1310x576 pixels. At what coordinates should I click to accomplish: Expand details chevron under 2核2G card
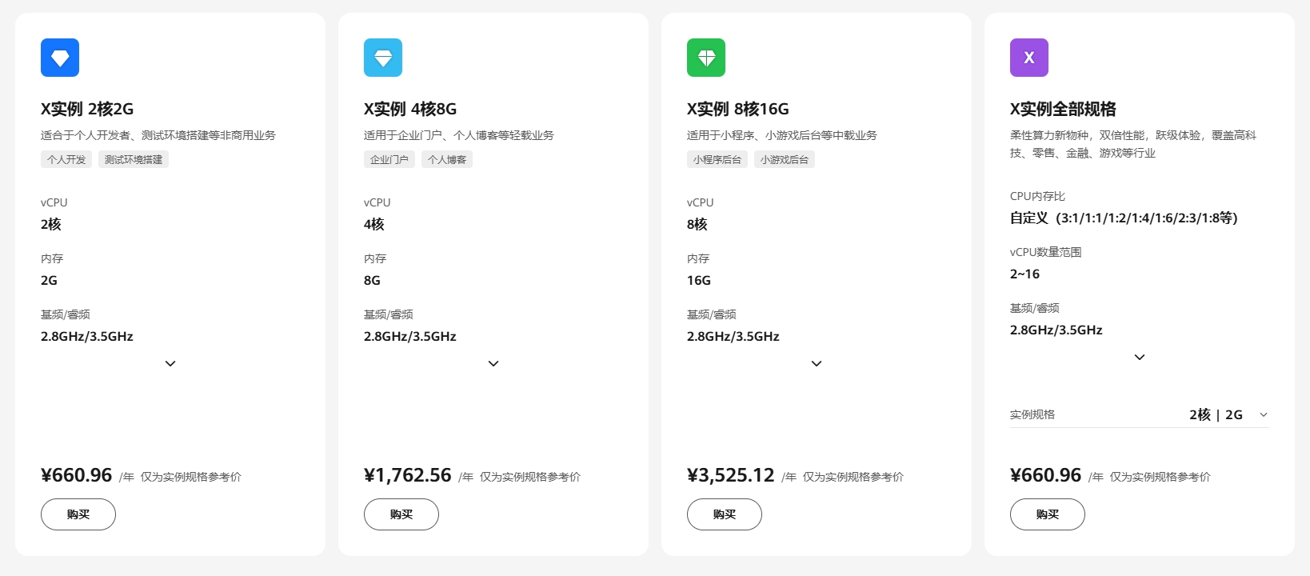coord(170,363)
